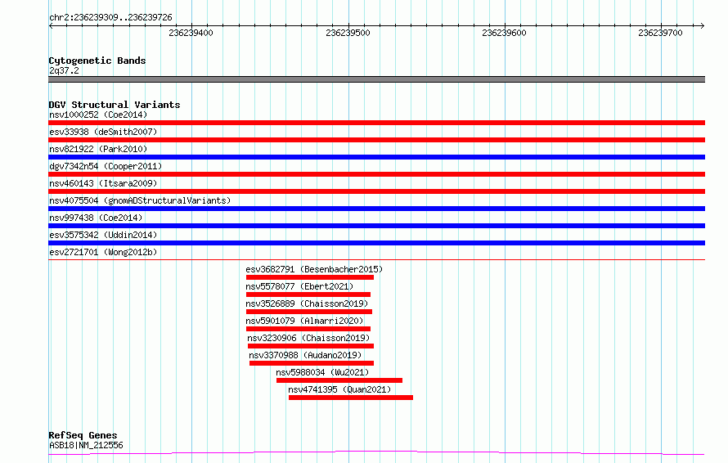
Task: Click the nsv3370988 (Audano2019) bar
Action: (312, 363)
